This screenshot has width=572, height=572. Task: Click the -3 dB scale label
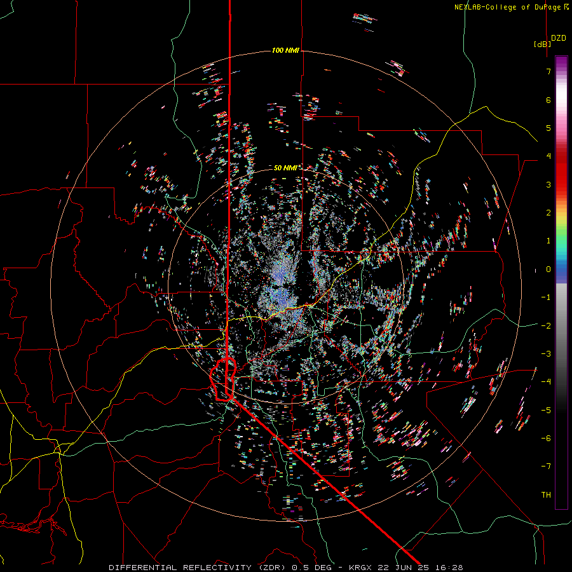pyautogui.click(x=546, y=353)
